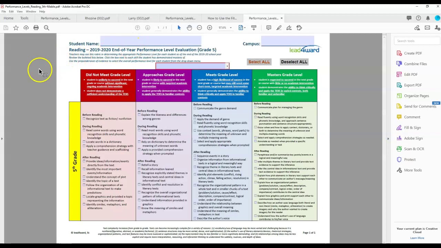The width and height of the screenshot is (441, 248).
Task: Open More Tools in sidebar
Action: (x=413, y=170)
